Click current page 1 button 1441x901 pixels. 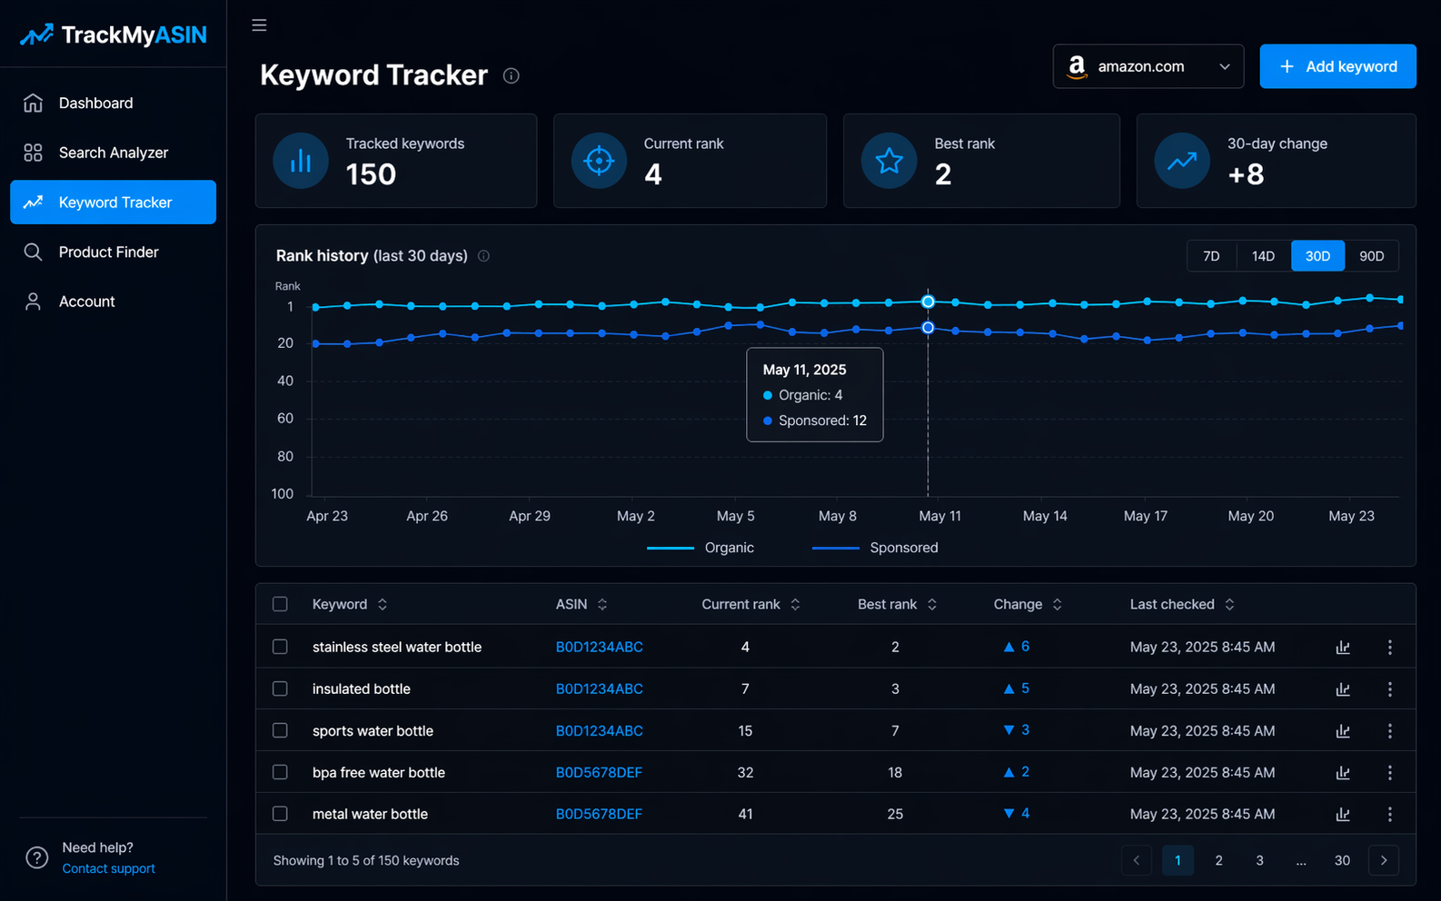click(x=1178, y=860)
